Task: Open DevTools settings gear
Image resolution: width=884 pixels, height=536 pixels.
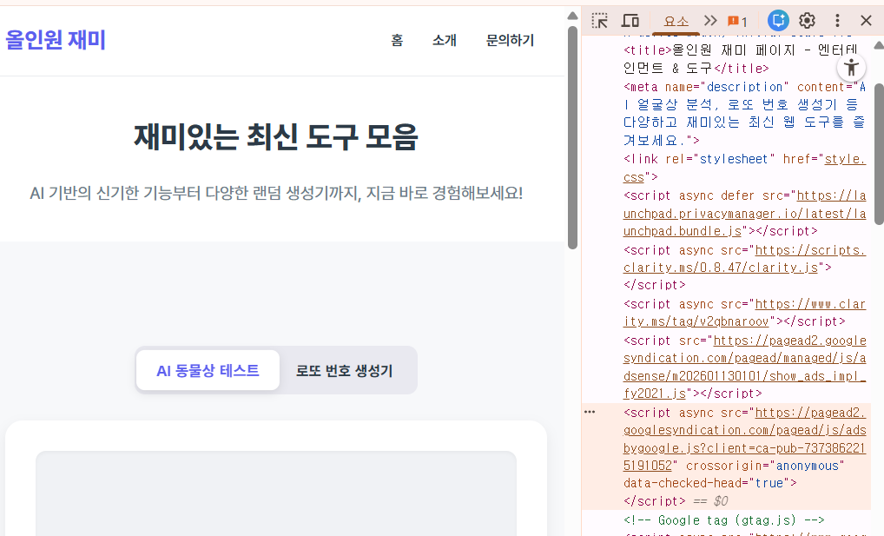Action: tap(808, 21)
